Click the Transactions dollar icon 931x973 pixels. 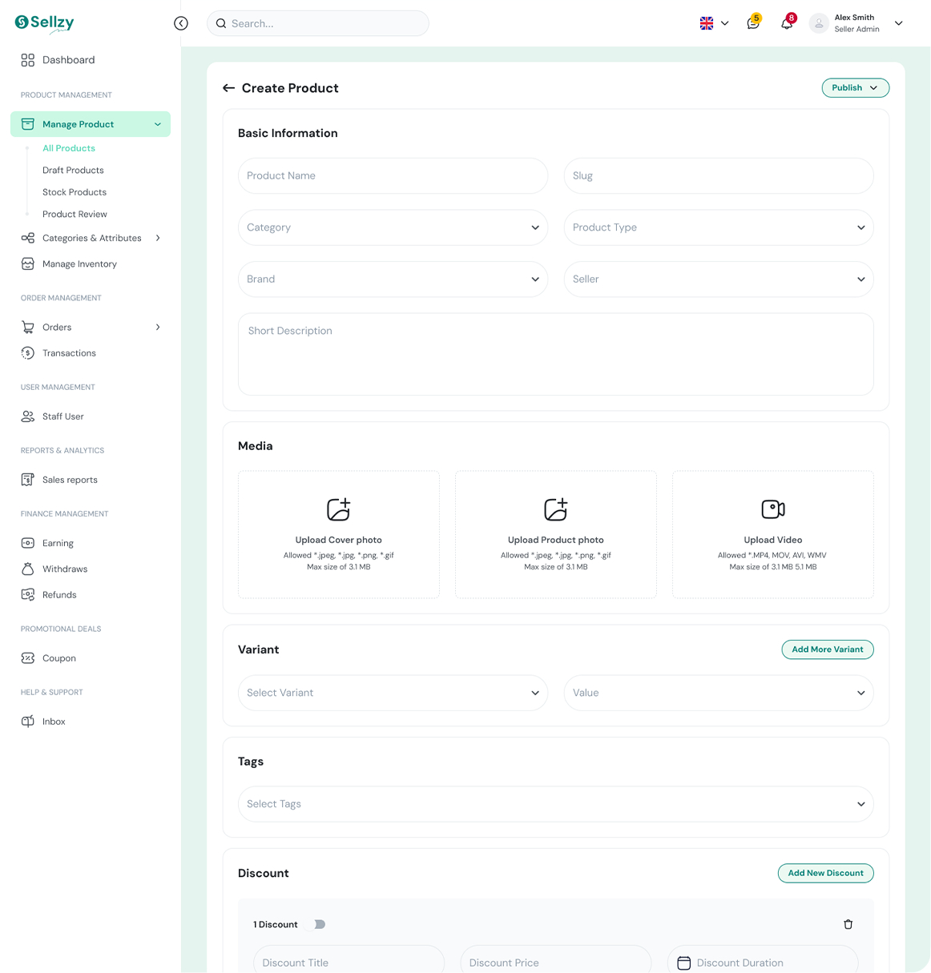[x=28, y=353]
